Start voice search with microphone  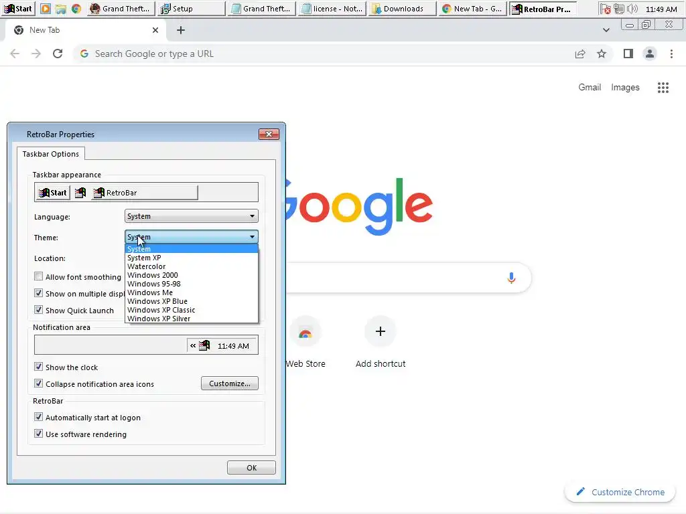511,278
